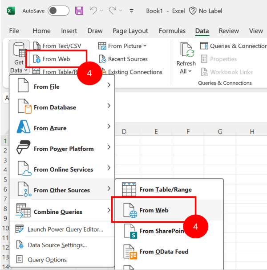Screen dimensions: 267x270
Task: Click cell F2 in the worksheet
Action: 188,150
